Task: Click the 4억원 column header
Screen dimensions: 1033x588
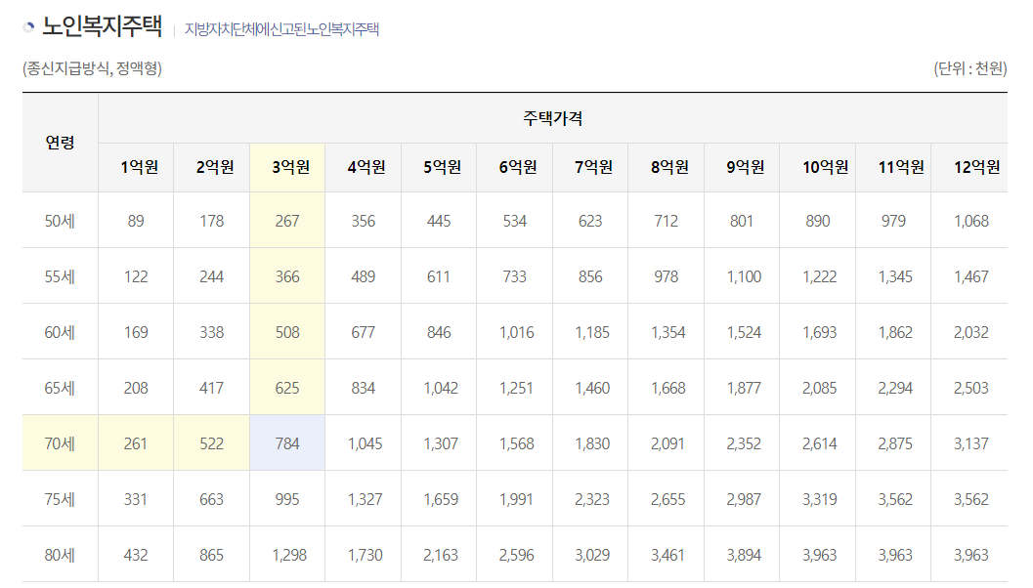Action: pyautogui.click(x=363, y=167)
